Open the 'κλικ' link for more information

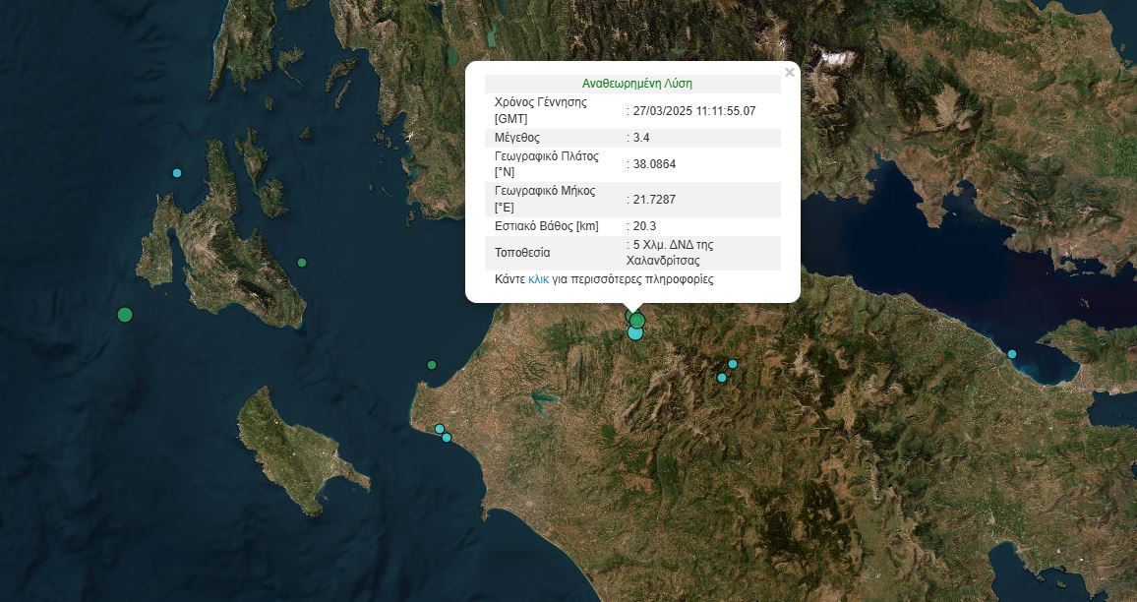[538, 279]
